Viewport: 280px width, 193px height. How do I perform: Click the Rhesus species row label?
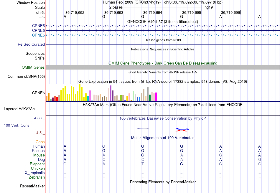point(38,151)
